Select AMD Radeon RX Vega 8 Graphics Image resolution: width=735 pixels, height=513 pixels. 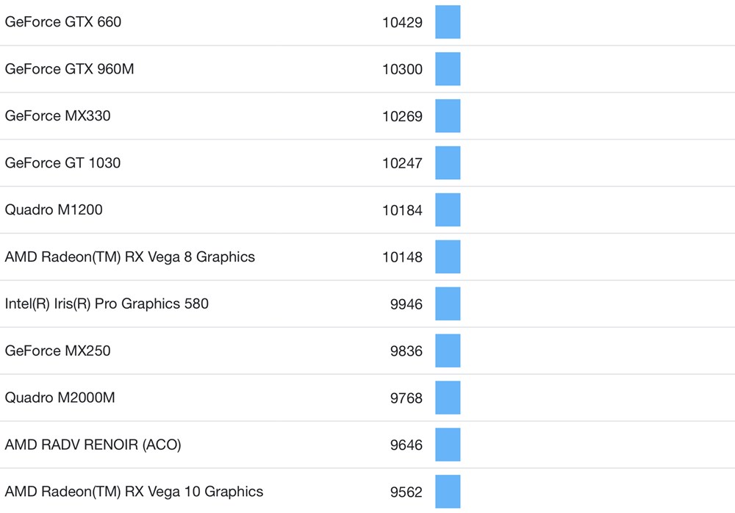[130, 256]
